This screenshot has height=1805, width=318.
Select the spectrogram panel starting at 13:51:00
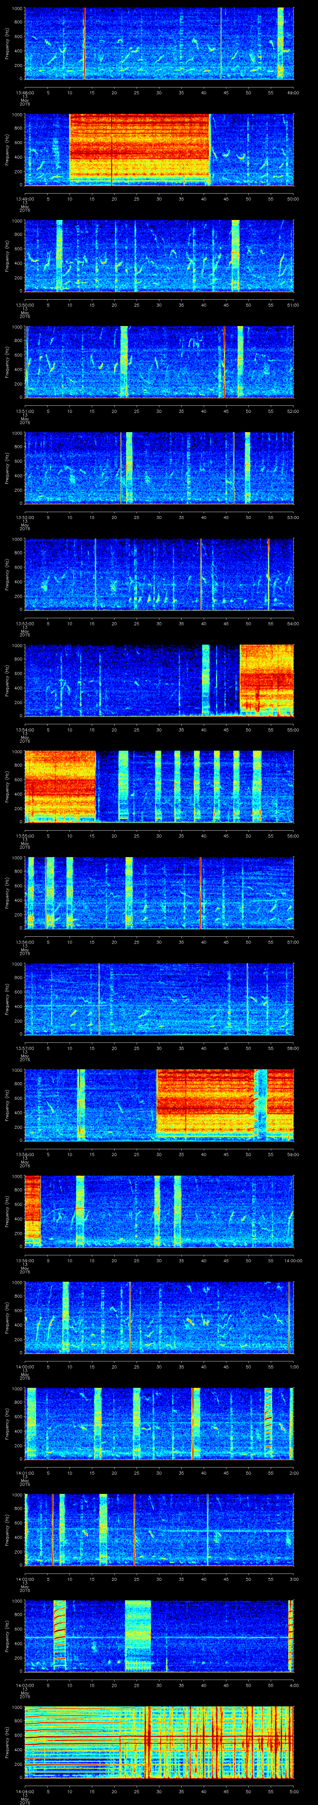click(x=159, y=361)
